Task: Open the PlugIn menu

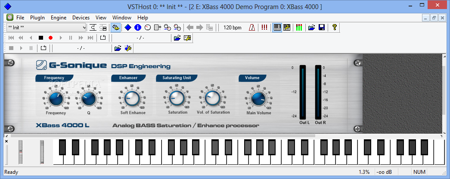Action: [37, 18]
